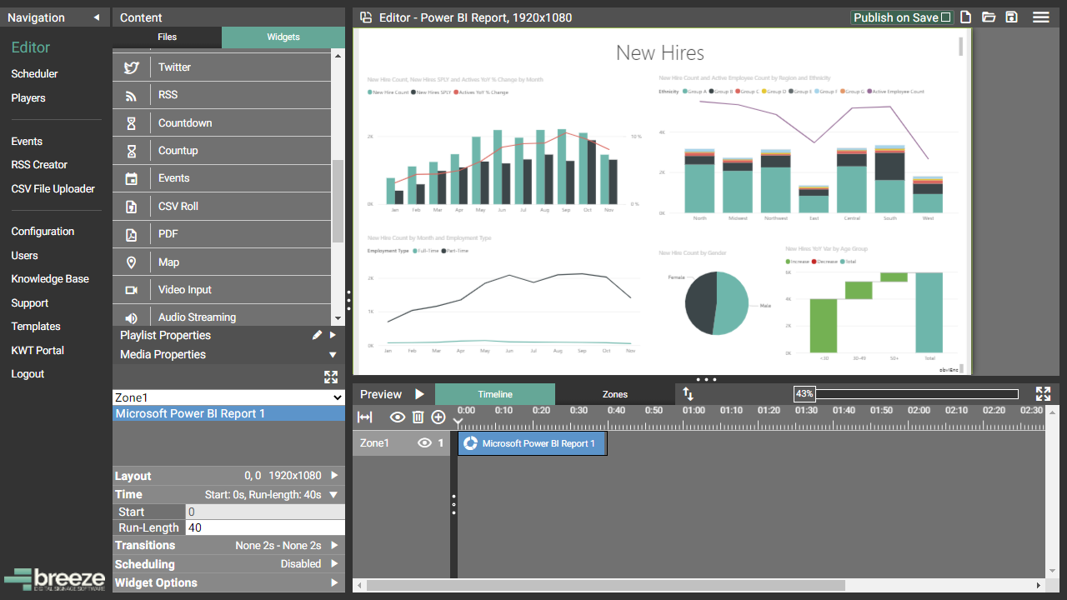
Task: Add a zone with the plus circle icon
Action: [x=438, y=417]
